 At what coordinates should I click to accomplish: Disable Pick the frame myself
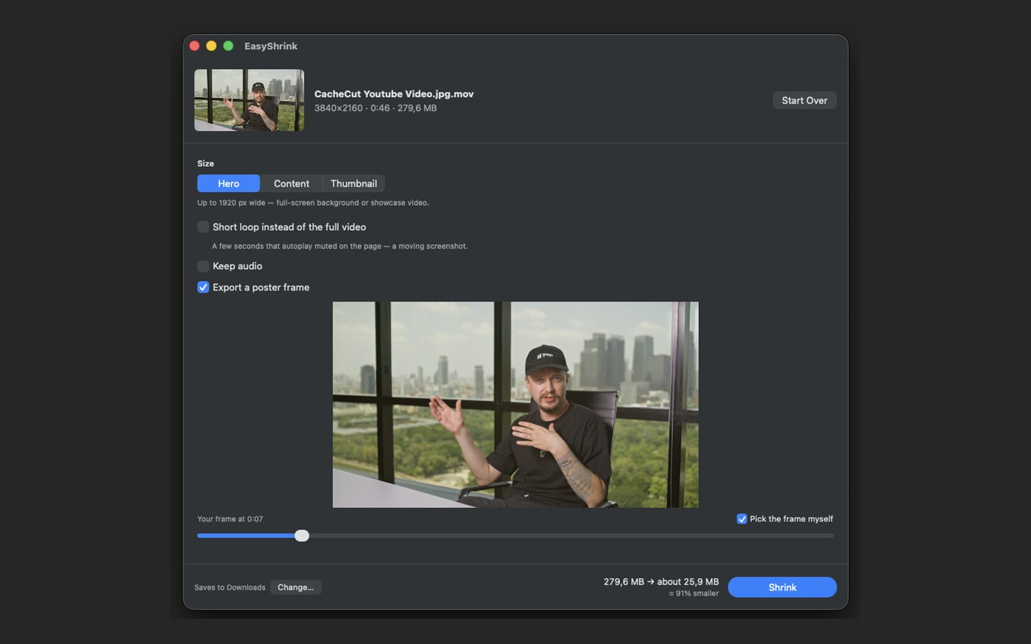(x=742, y=519)
